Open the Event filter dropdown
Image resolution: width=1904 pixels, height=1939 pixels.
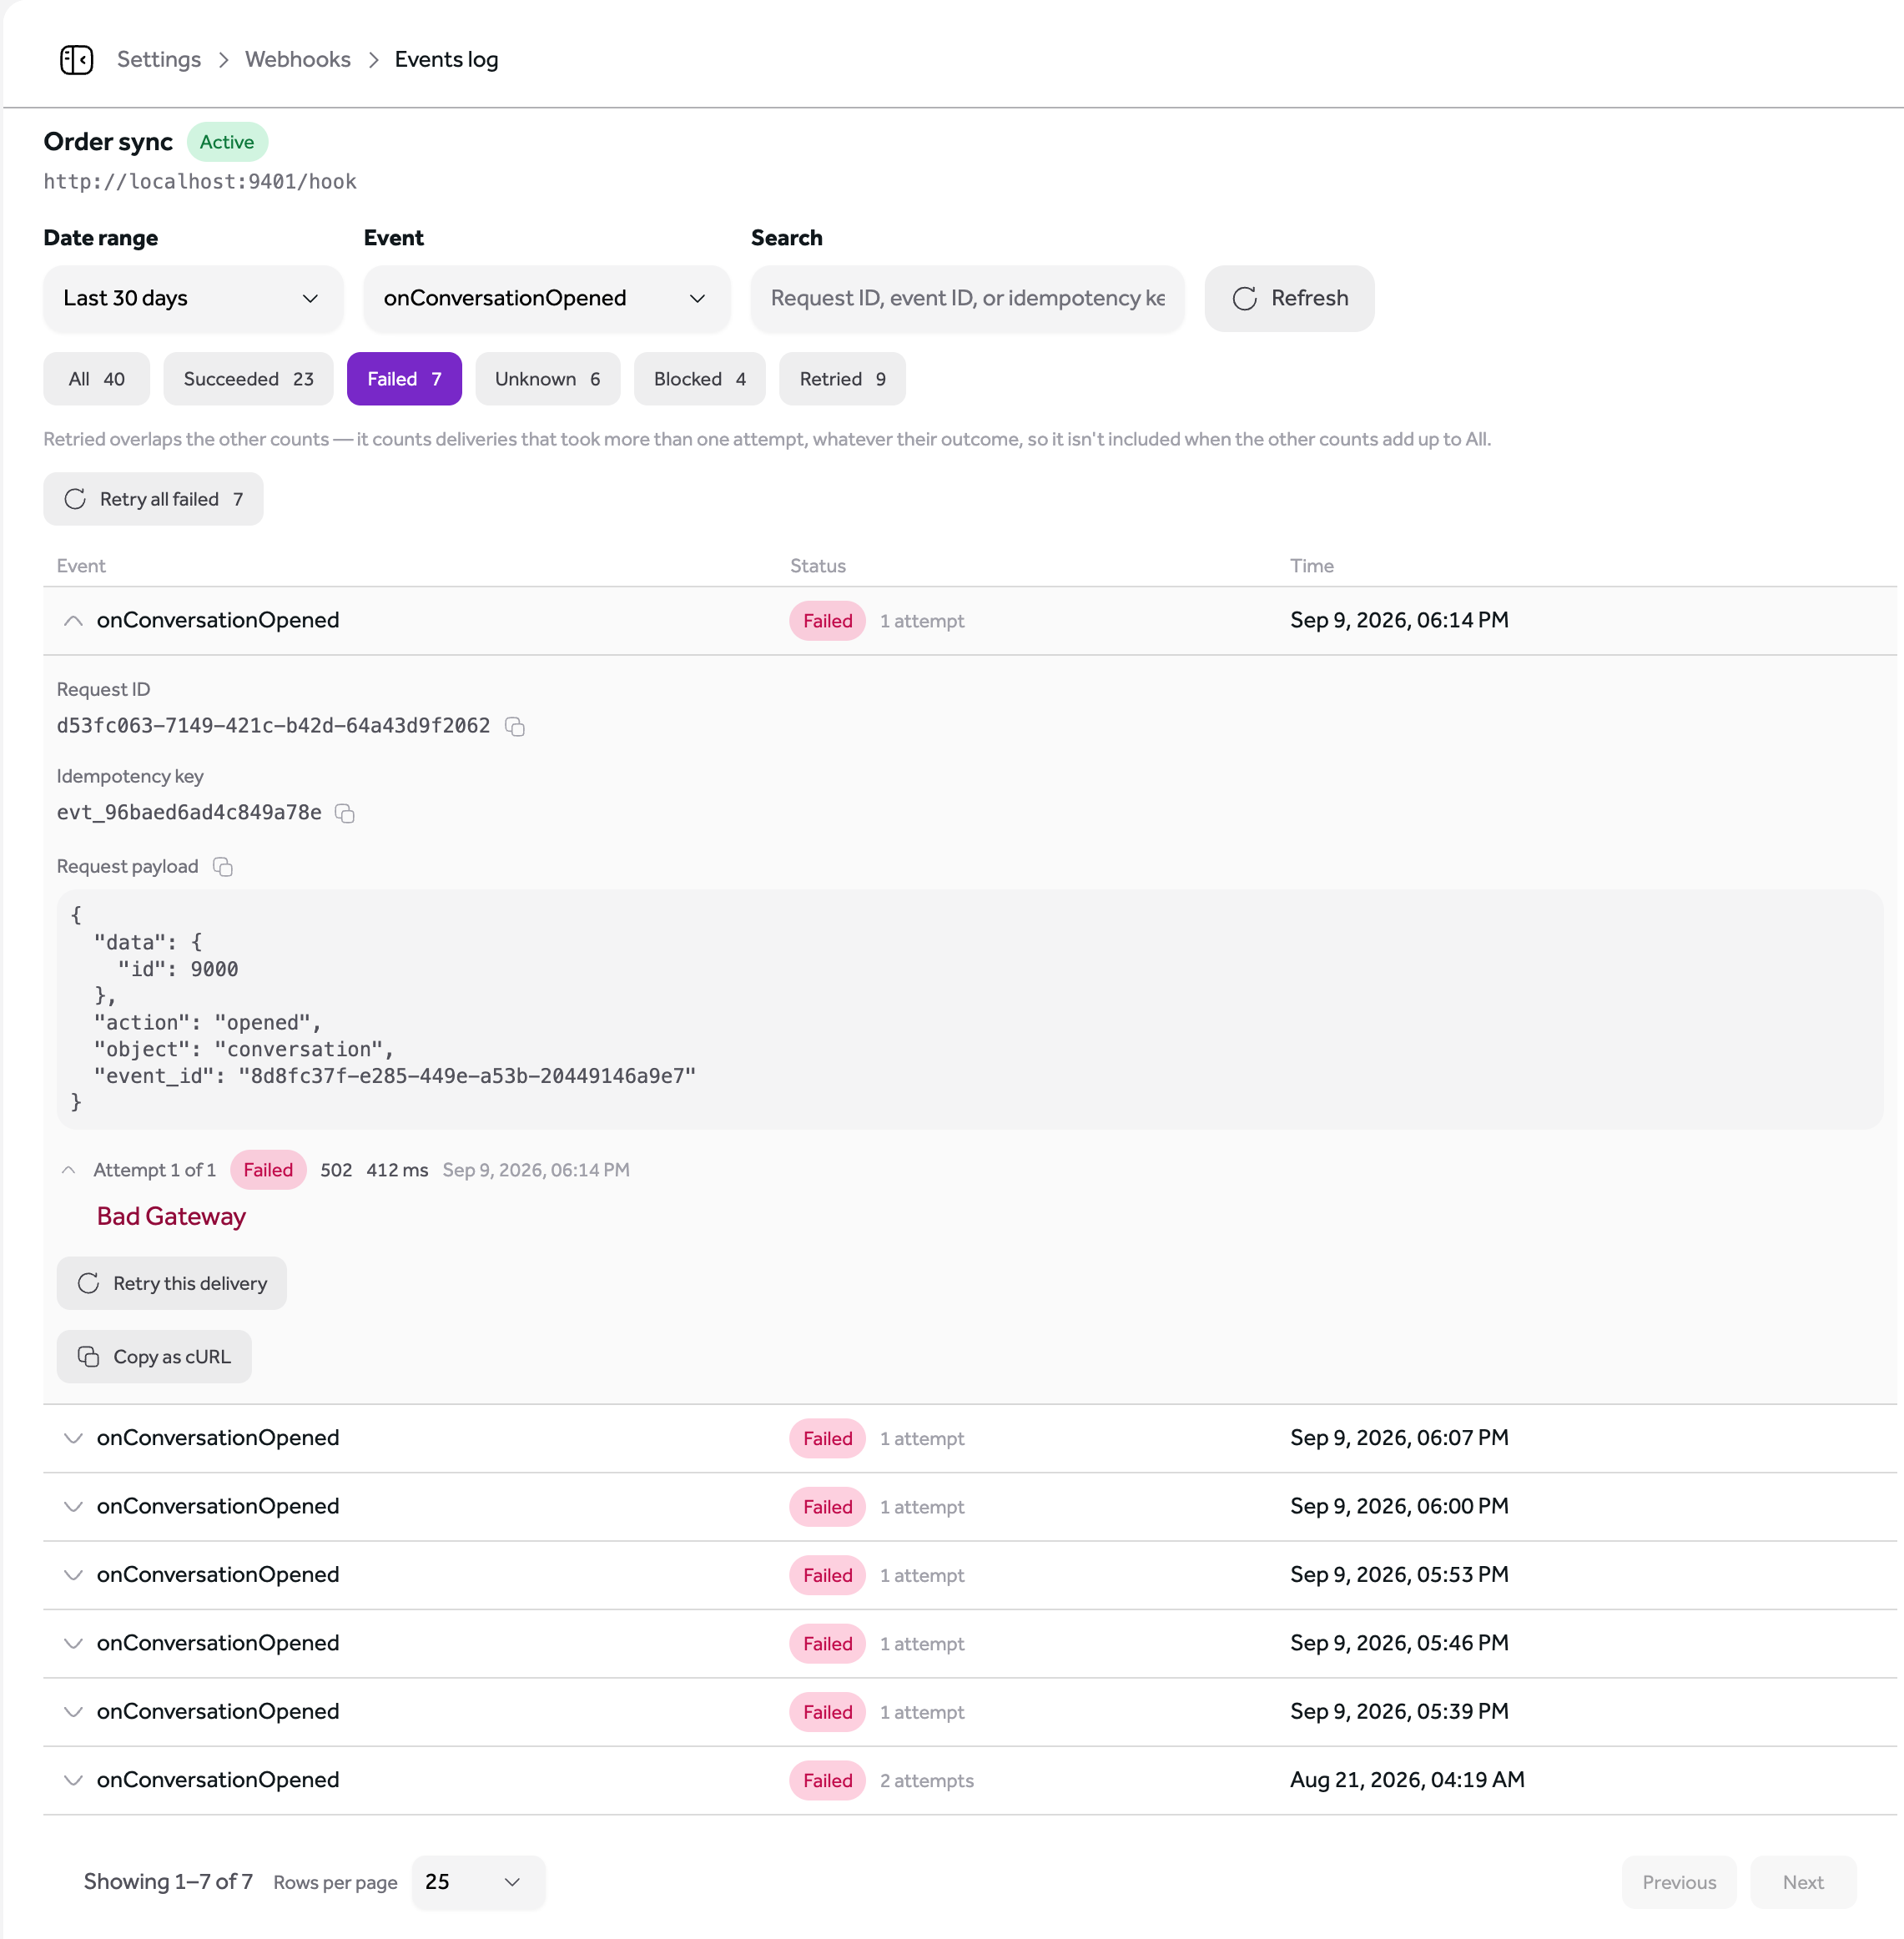pos(547,298)
